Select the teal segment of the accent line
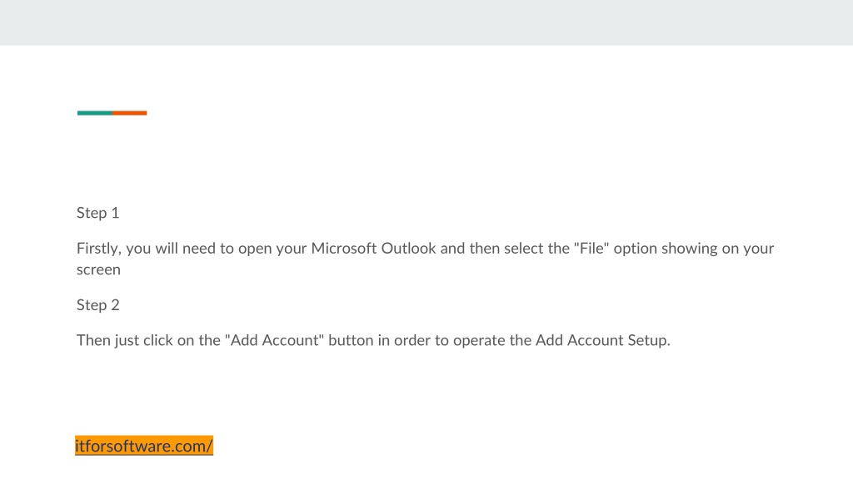The height and width of the screenshot is (479, 853). click(95, 113)
